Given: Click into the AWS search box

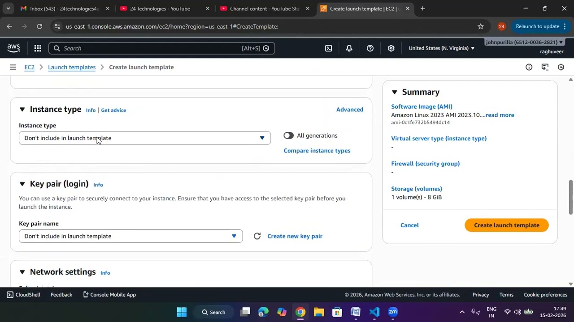Looking at the screenshot, I should (161, 48).
